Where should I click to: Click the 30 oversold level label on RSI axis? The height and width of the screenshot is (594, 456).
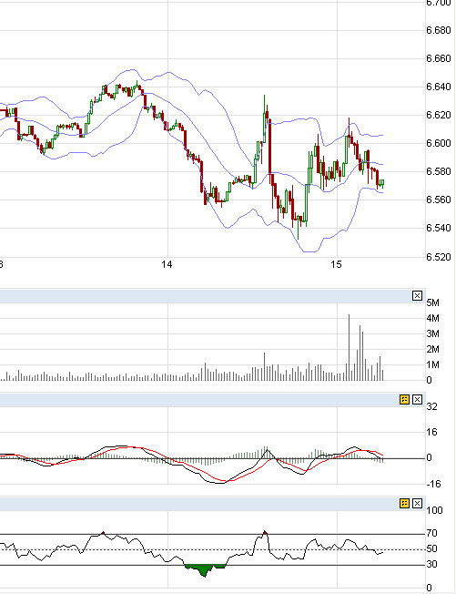(432, 565)
